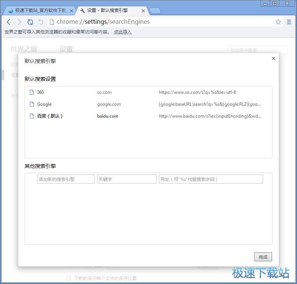Minimize the browser window
The height and width of the screenshot is (284, 297).
(265, 4)
